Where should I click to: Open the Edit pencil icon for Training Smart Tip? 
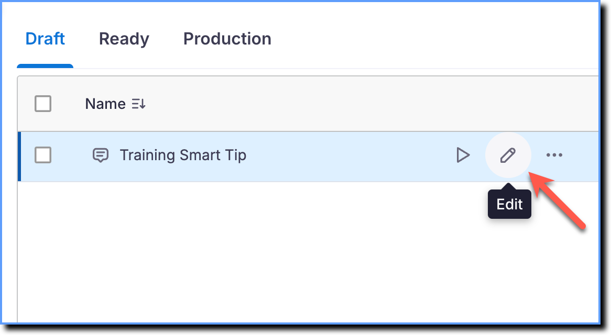(x=508, y=155)
